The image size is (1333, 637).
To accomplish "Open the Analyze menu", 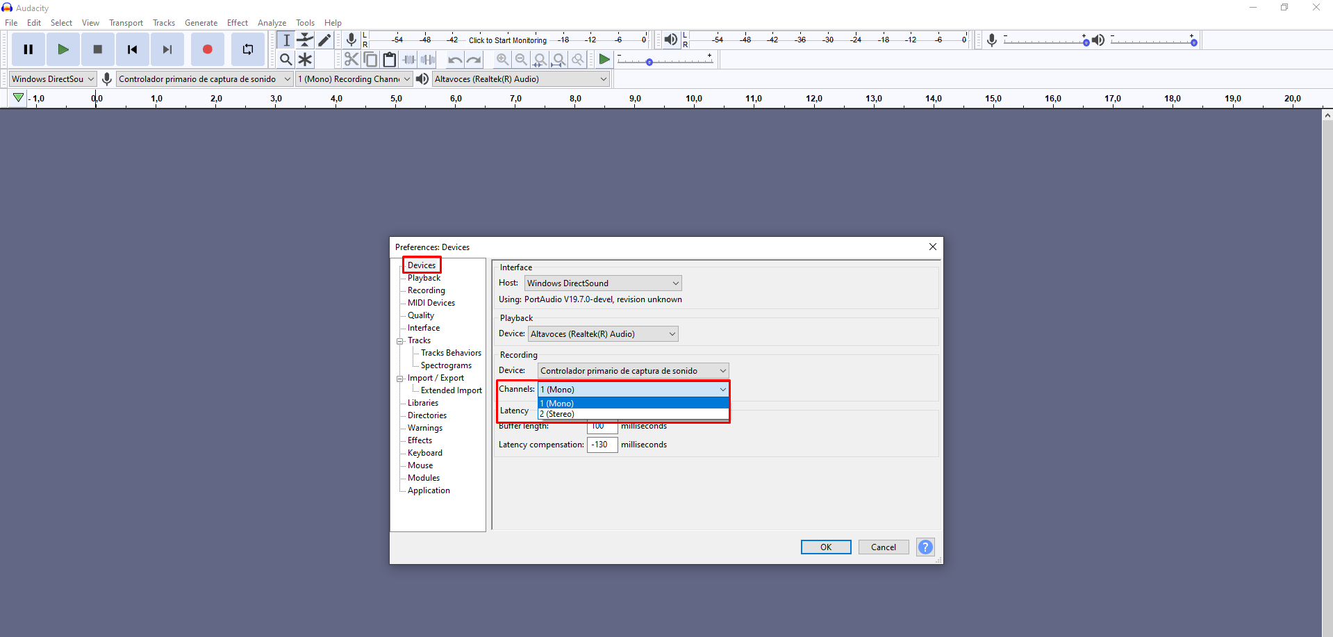I will (272, 23).
